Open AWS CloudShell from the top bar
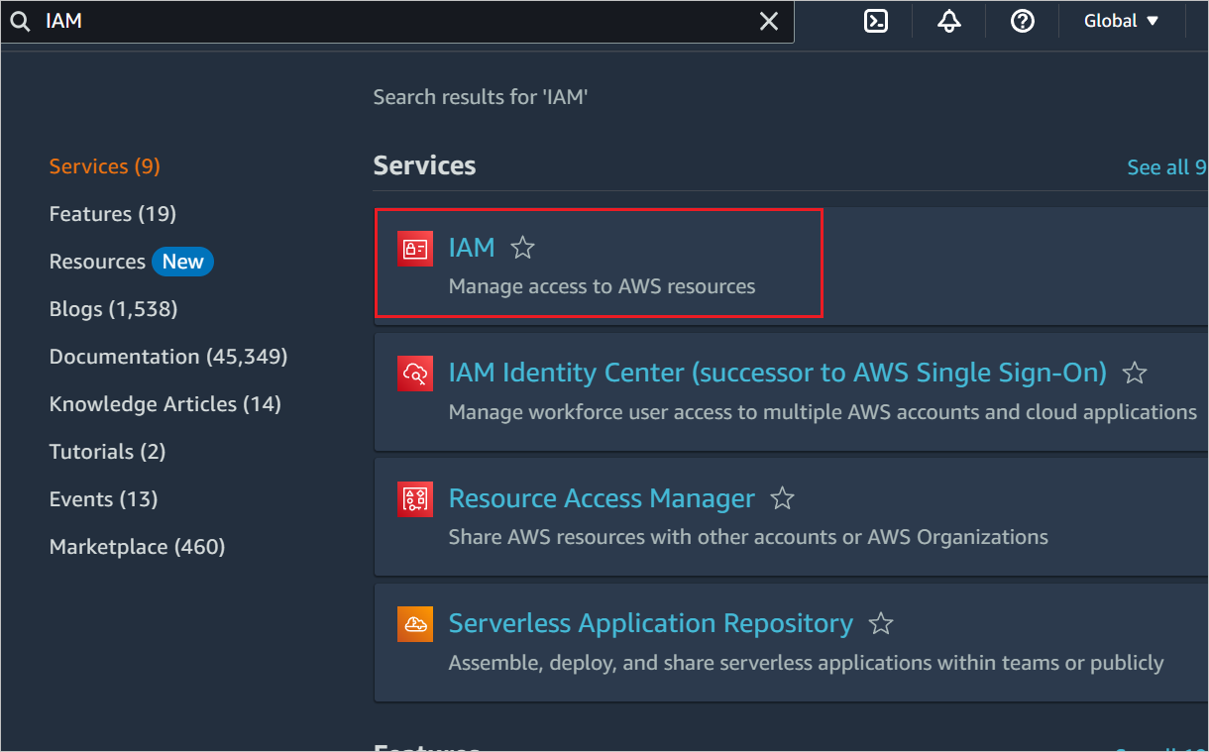Screen dimensions: 1209x752 coord(875,21)
